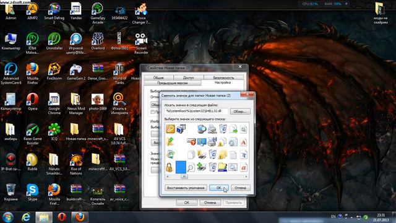
Task: Select Voice Changer 7 desktop shortcut
Action: coord(141,13)
